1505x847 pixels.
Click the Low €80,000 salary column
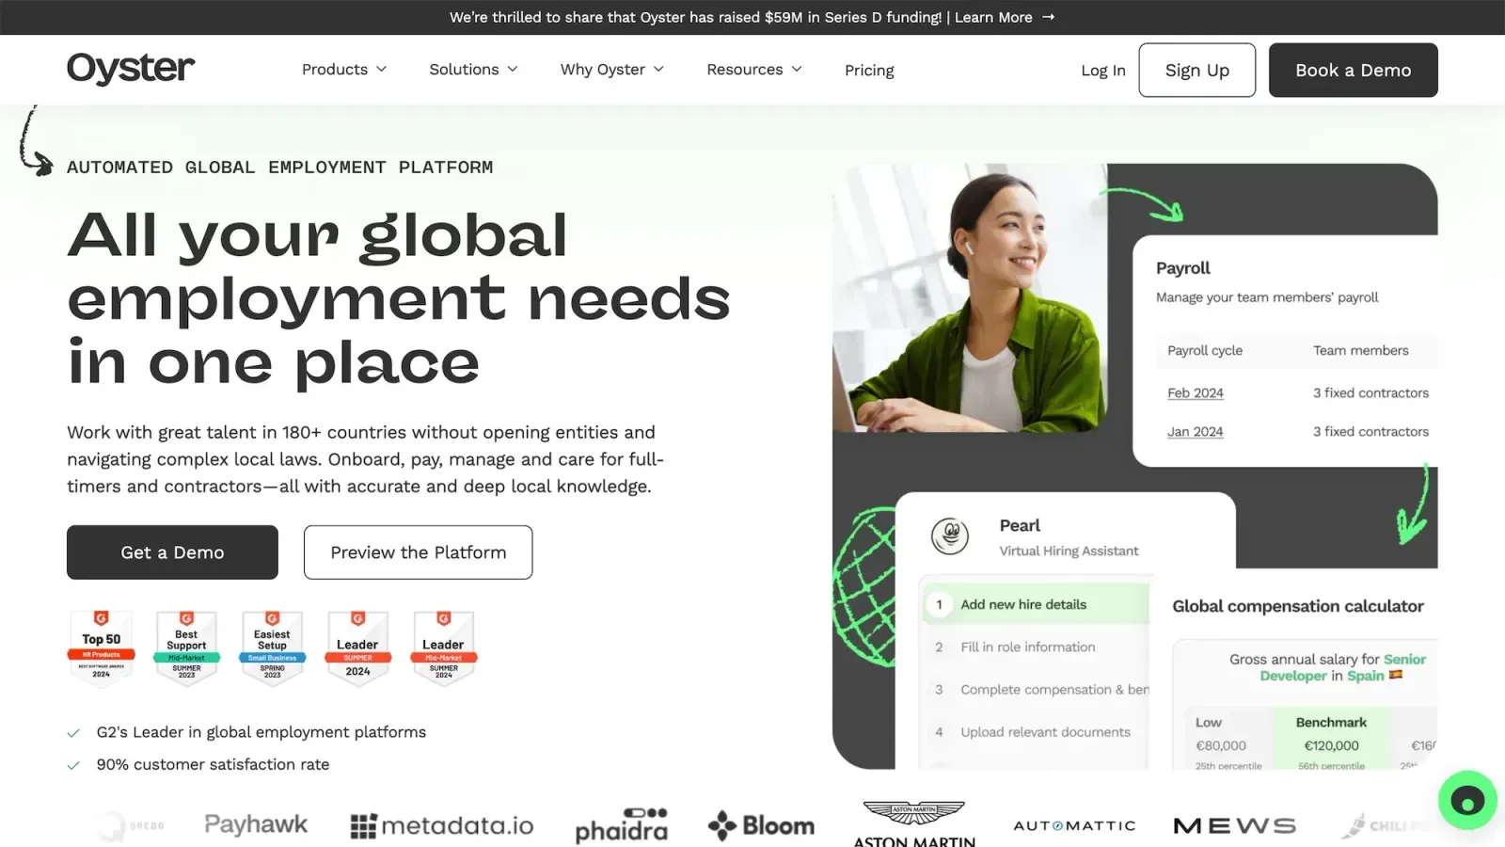tap(1228, 740)
